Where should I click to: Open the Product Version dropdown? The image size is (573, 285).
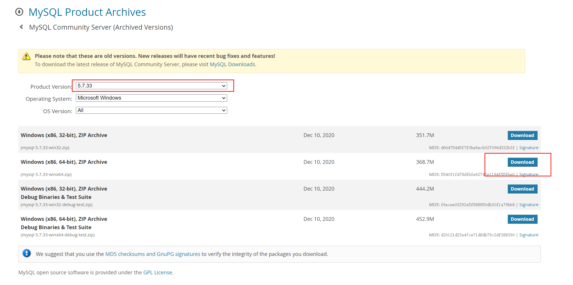[x=151, y=86]
